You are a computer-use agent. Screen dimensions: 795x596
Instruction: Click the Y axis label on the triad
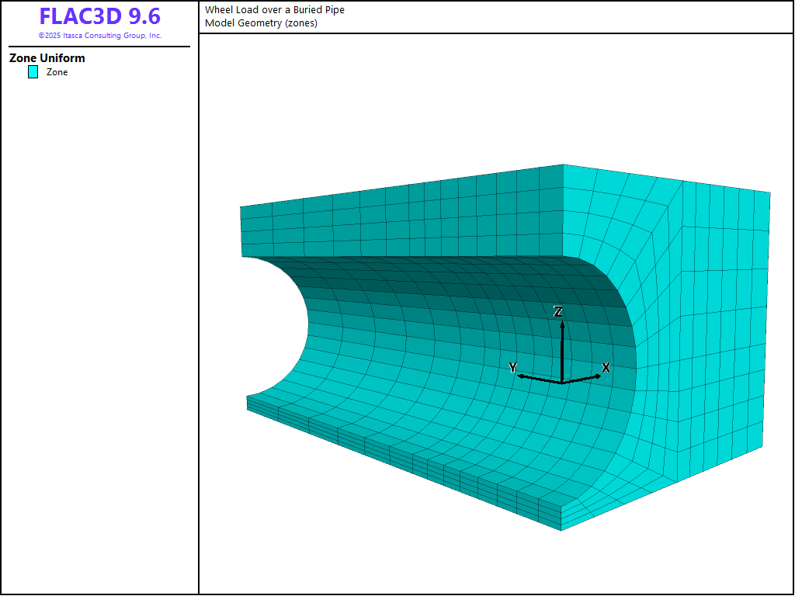point(512,367)
